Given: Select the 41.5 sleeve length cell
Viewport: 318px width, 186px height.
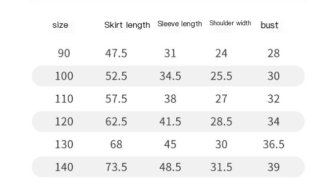Looking at the screenshot, I should [x=170, y=122].
